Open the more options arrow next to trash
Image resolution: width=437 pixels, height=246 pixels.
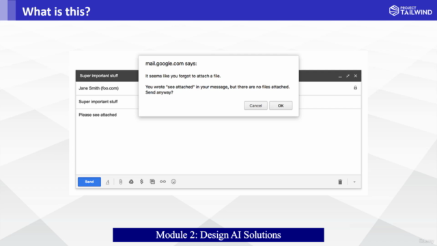click(x=354, y=182)
